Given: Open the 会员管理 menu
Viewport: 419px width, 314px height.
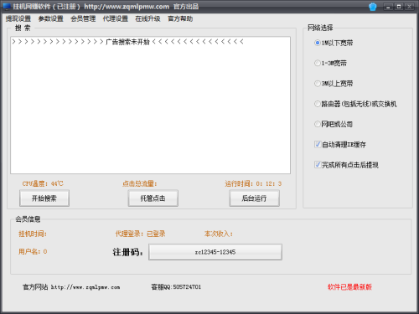Looking at the screenshot, I should point(83,18).
